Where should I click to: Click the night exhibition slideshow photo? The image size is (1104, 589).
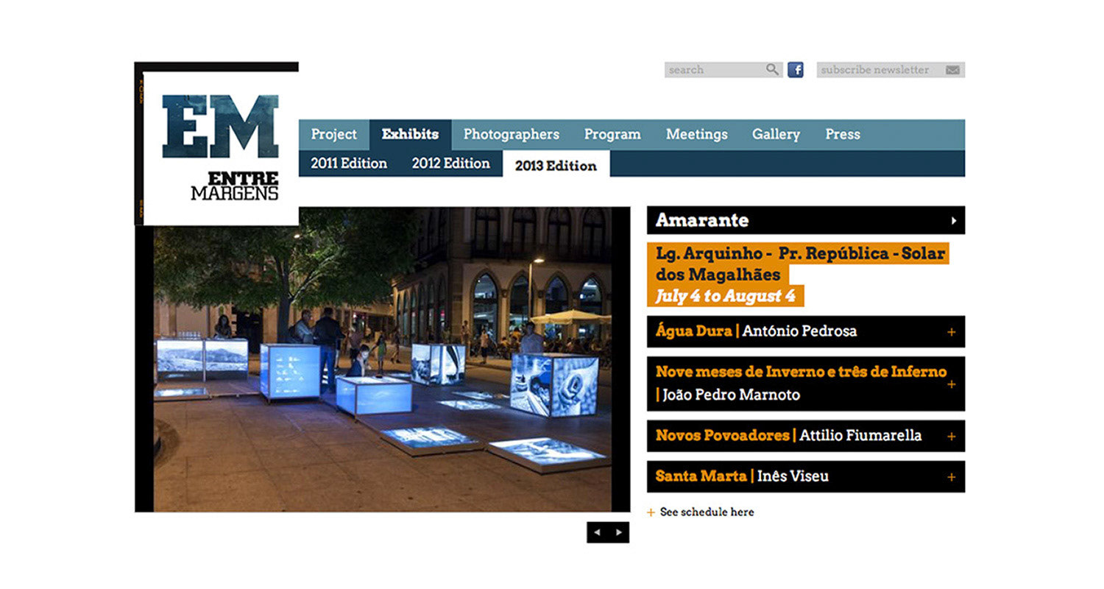[x=383, y=359]
